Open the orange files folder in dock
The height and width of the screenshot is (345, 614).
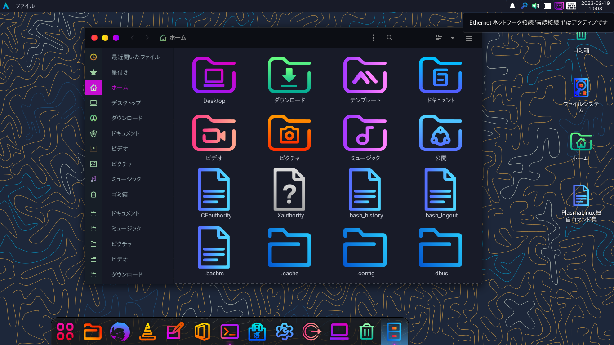tap(93, 332)
